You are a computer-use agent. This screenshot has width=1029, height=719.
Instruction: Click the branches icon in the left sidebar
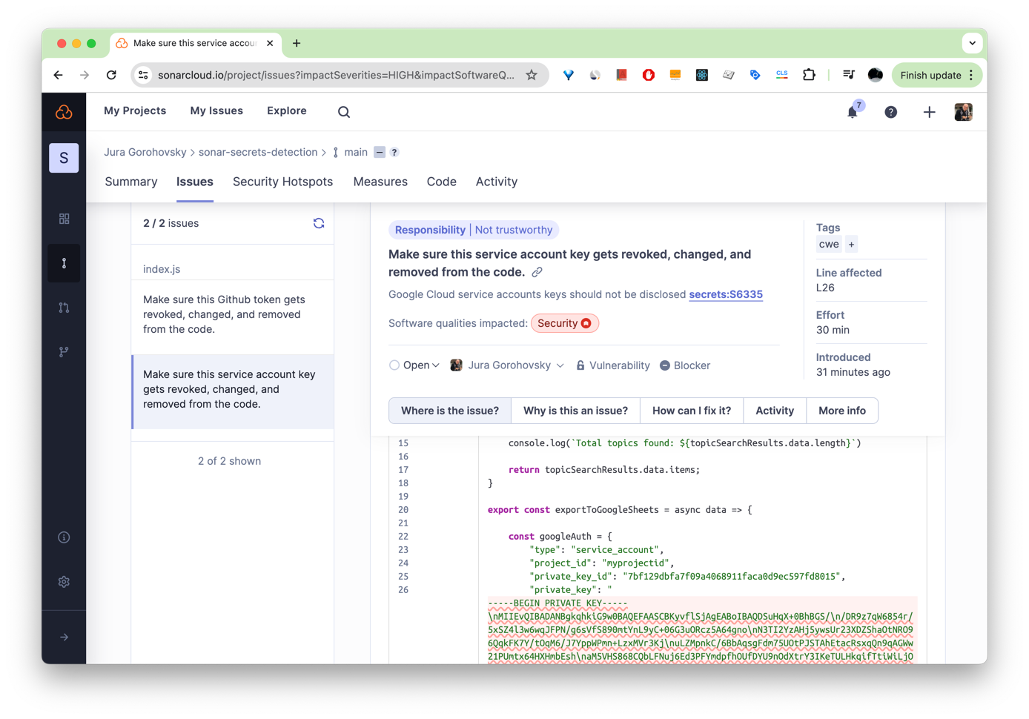click(x=64, y=351)
